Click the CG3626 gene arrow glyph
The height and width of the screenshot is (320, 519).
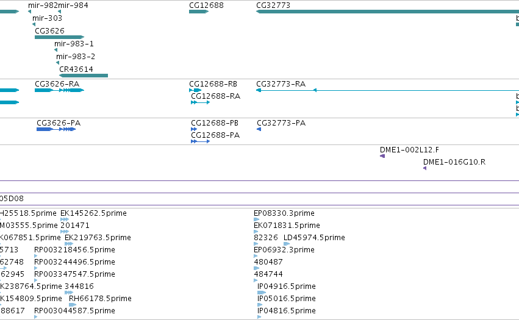tap(60, 37)
